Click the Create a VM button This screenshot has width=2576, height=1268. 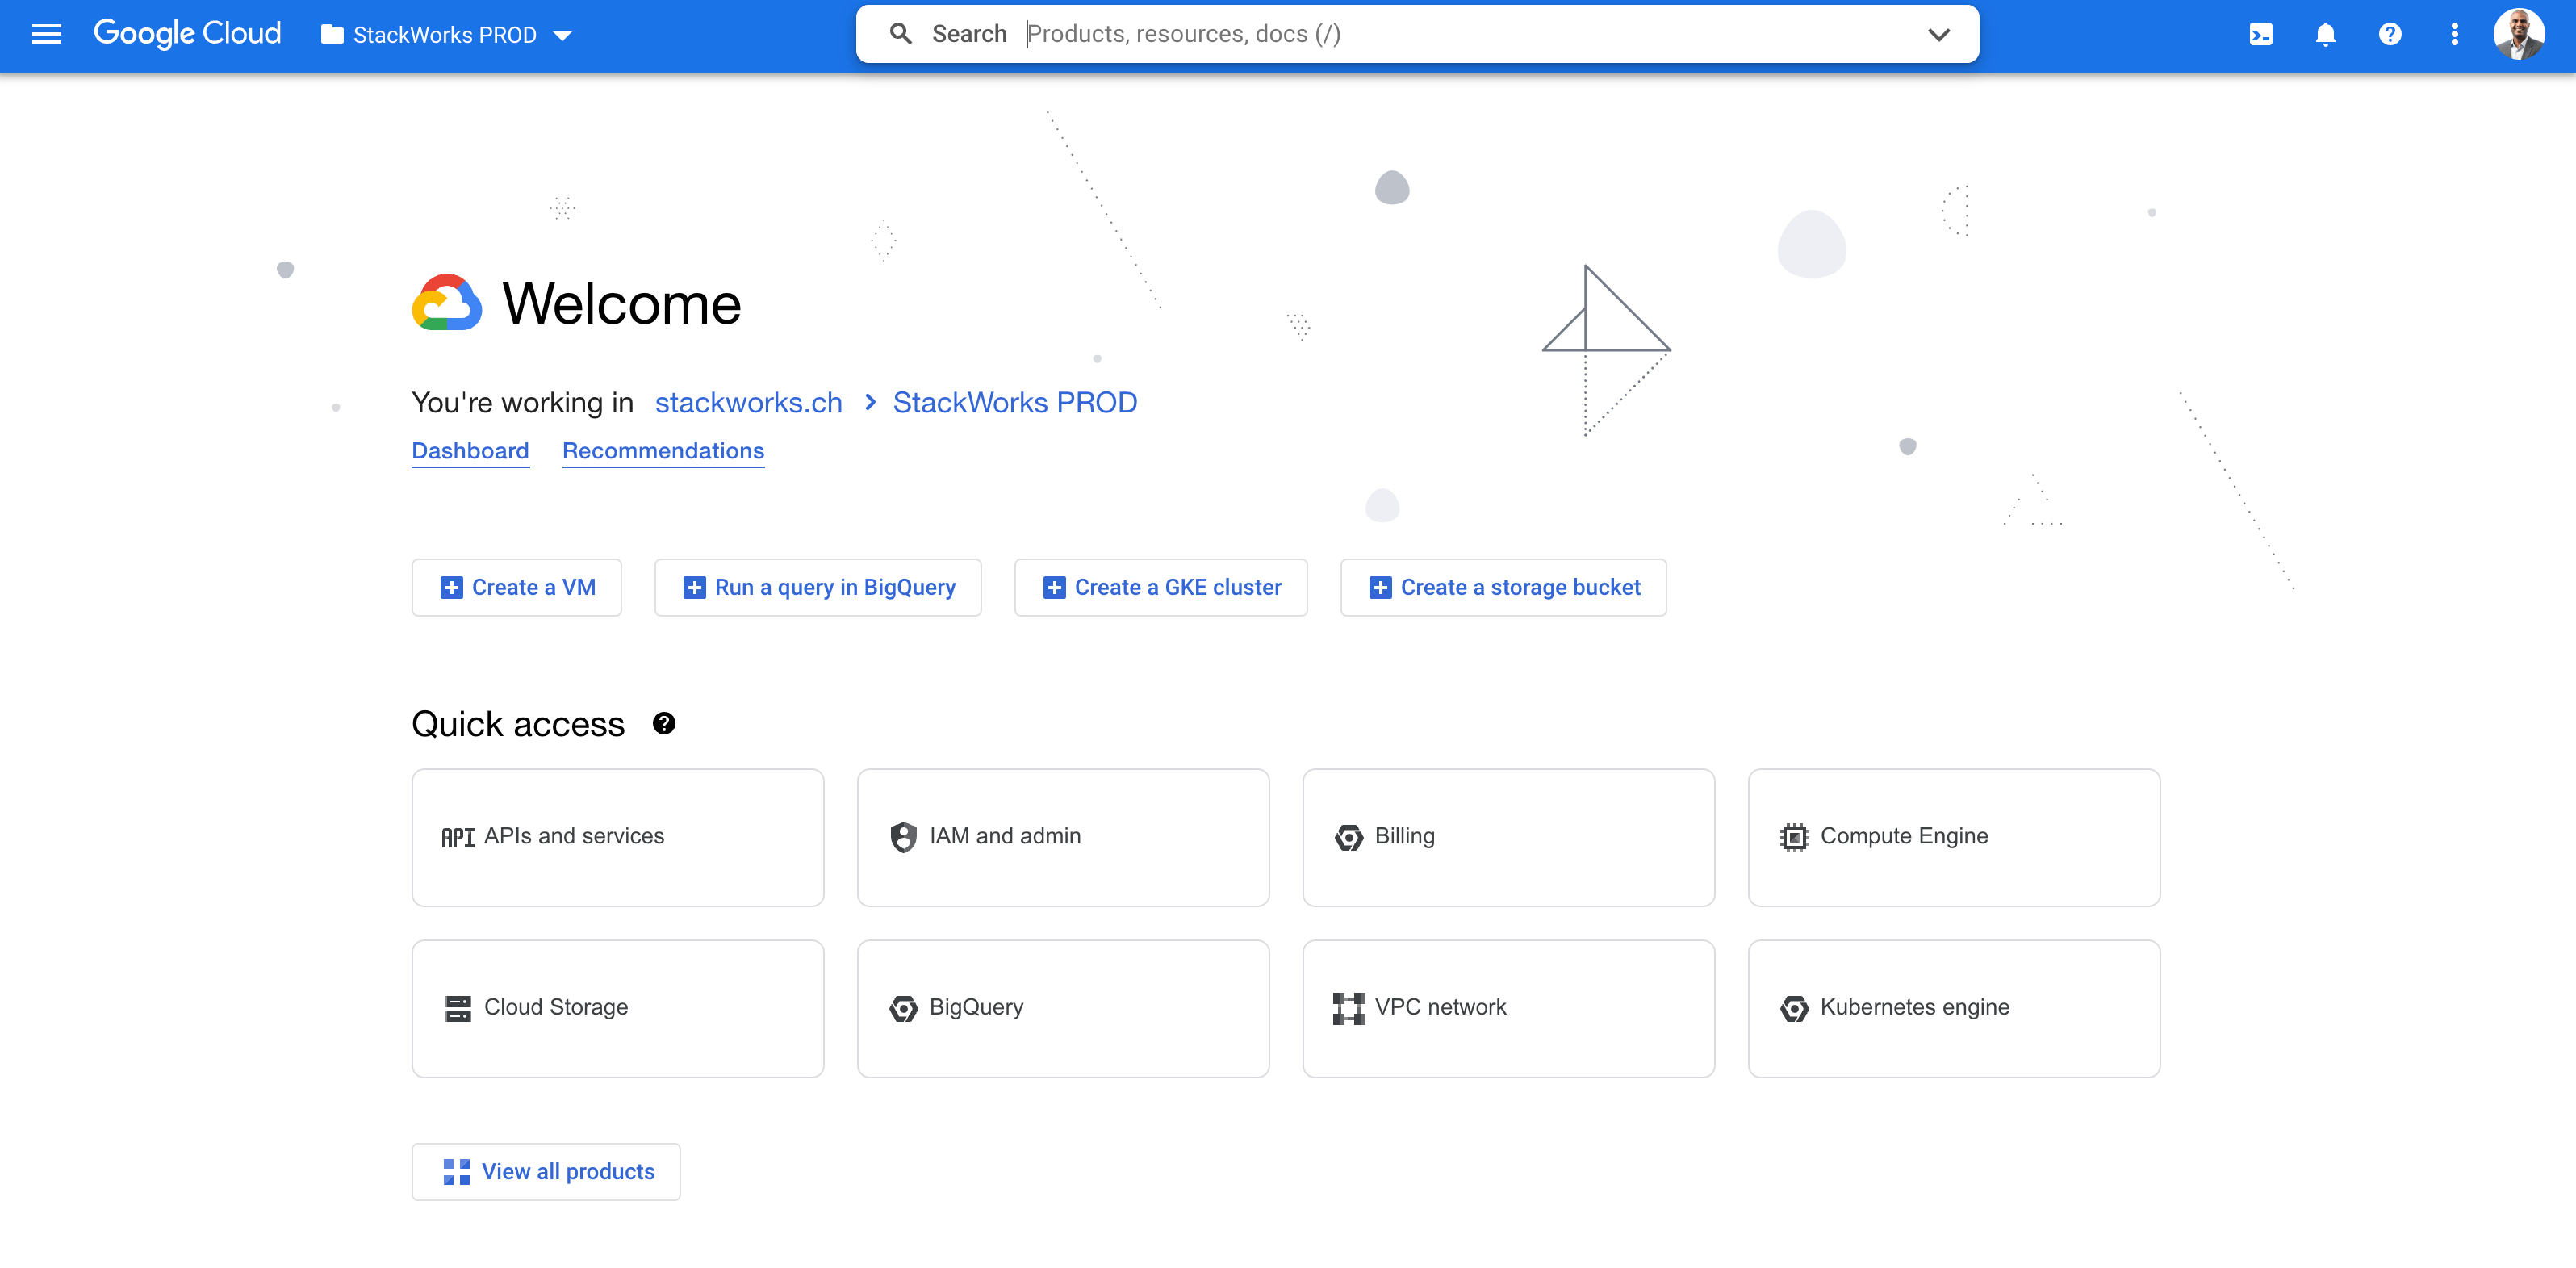(x=517, y=587)
